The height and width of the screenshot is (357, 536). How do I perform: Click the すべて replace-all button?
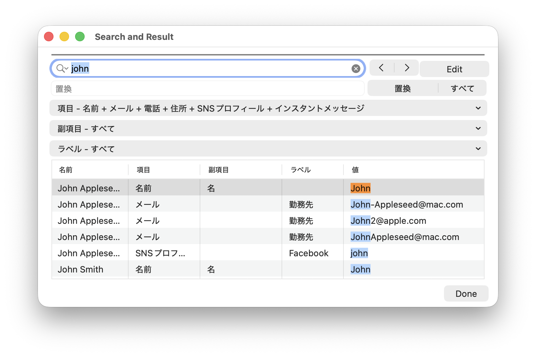pos(463,88)
